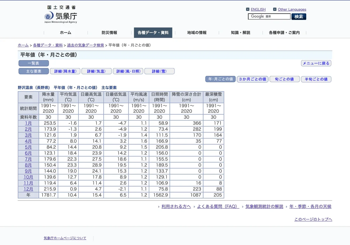
Task: Open the 1月 row link
Action: 28,123
